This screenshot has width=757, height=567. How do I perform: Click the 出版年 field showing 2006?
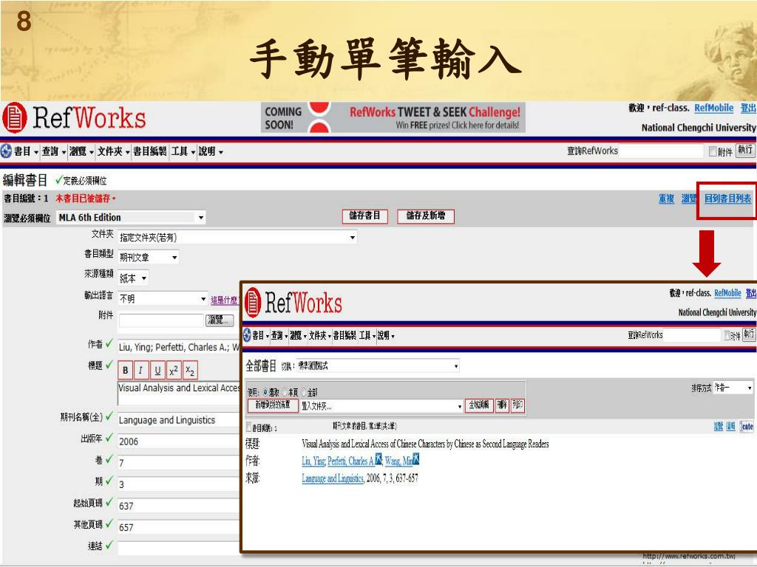click(x=179, y=441)
